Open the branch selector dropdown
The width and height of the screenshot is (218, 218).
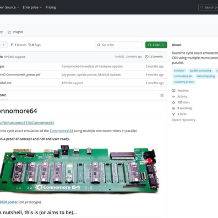(4, 45)
